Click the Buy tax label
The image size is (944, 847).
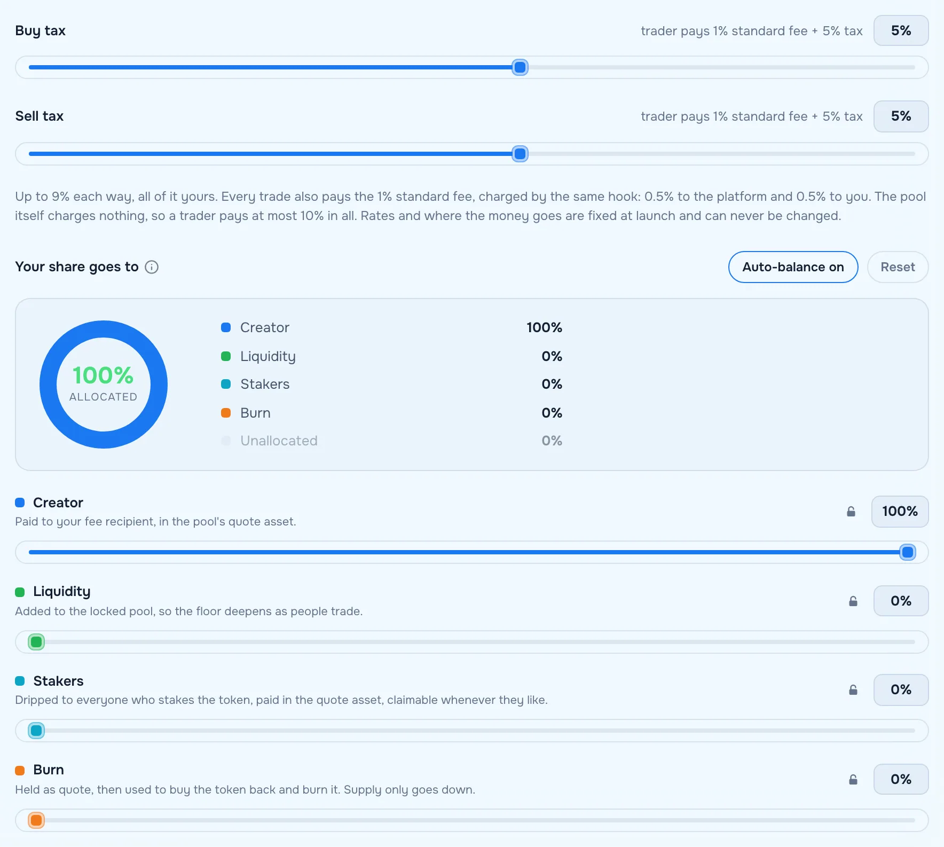click(41, 31)
